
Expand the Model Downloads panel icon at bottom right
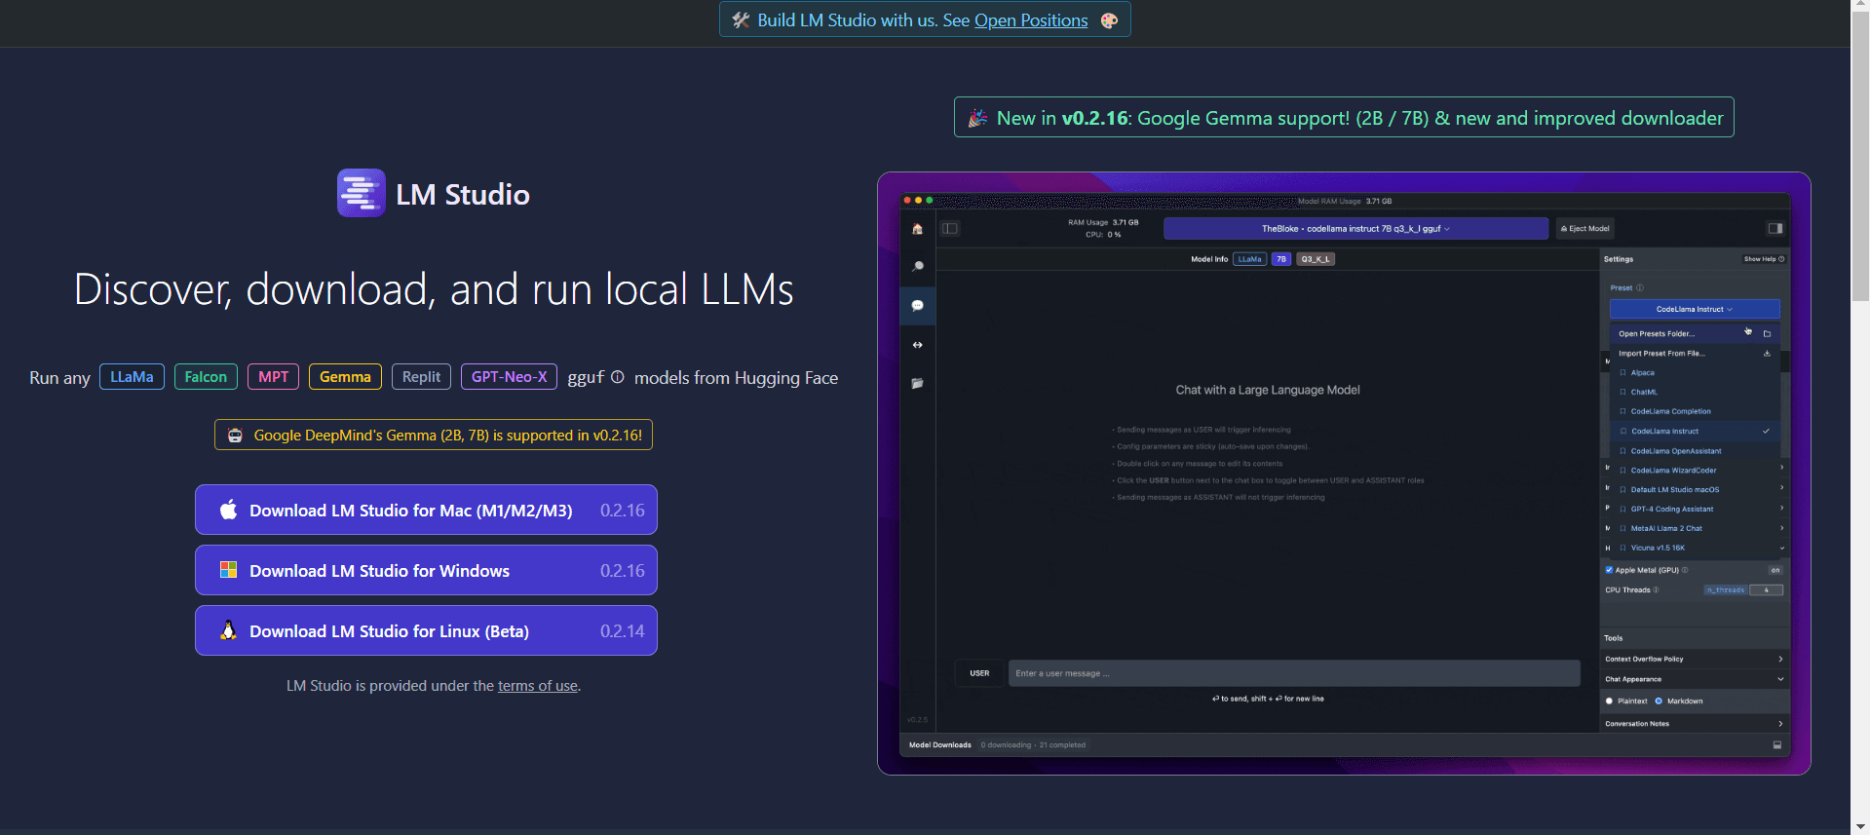coord(1777,745)
